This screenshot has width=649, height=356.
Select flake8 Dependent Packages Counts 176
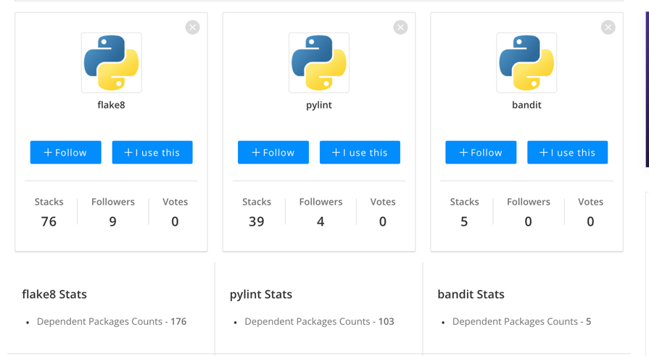coord(112,321)
